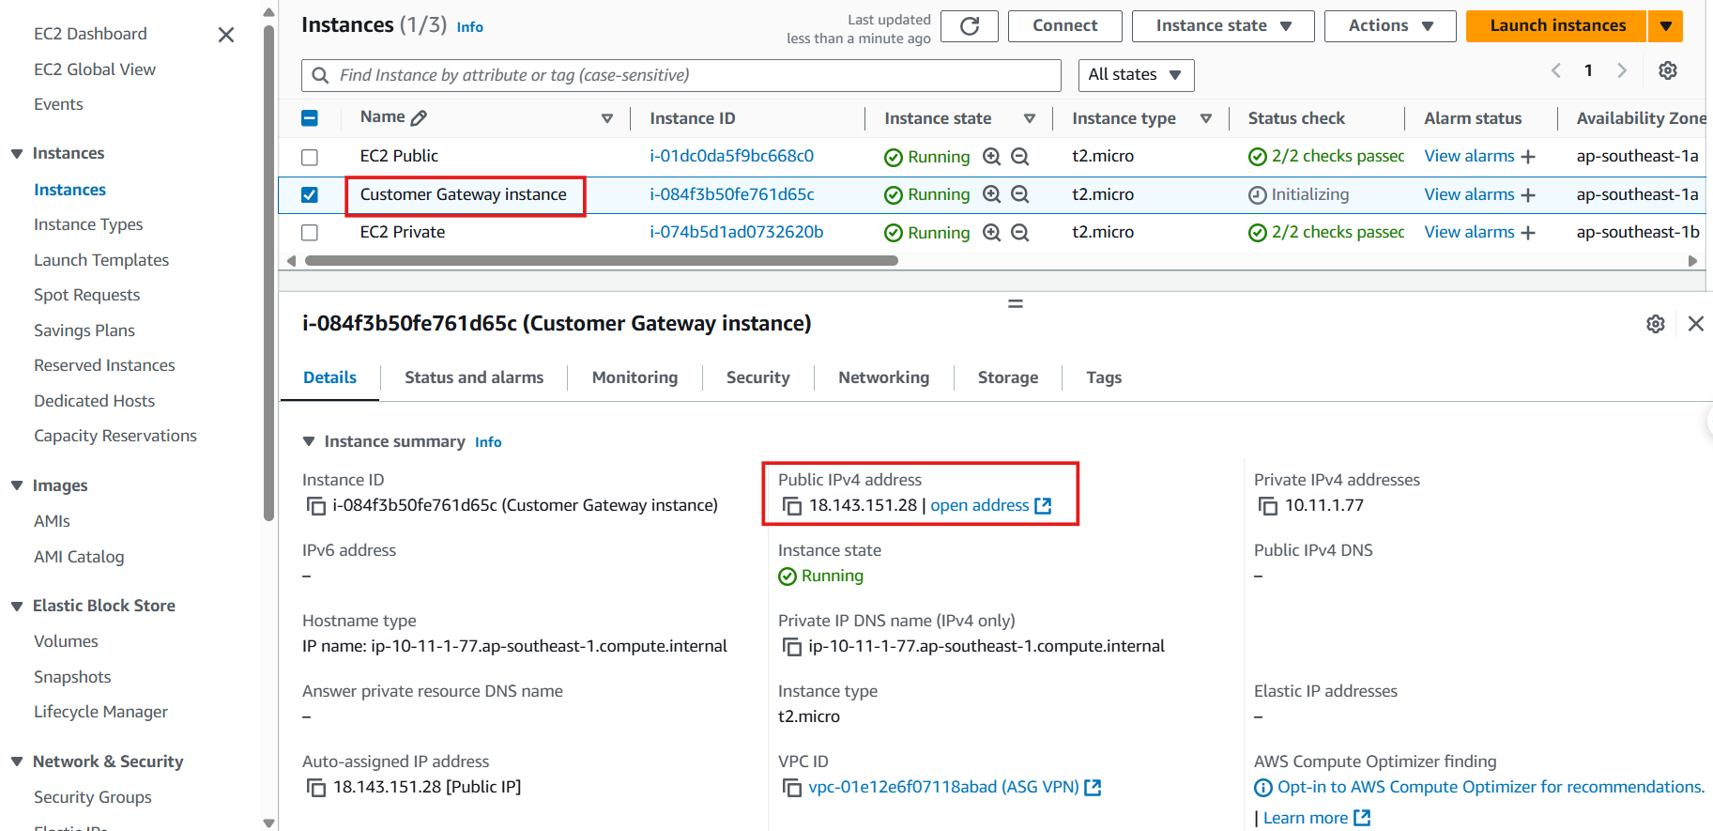Collapse Elastic Block Store section
Image resolution: width=1713 pixels, height=831 pixels.
click(17, 607)
